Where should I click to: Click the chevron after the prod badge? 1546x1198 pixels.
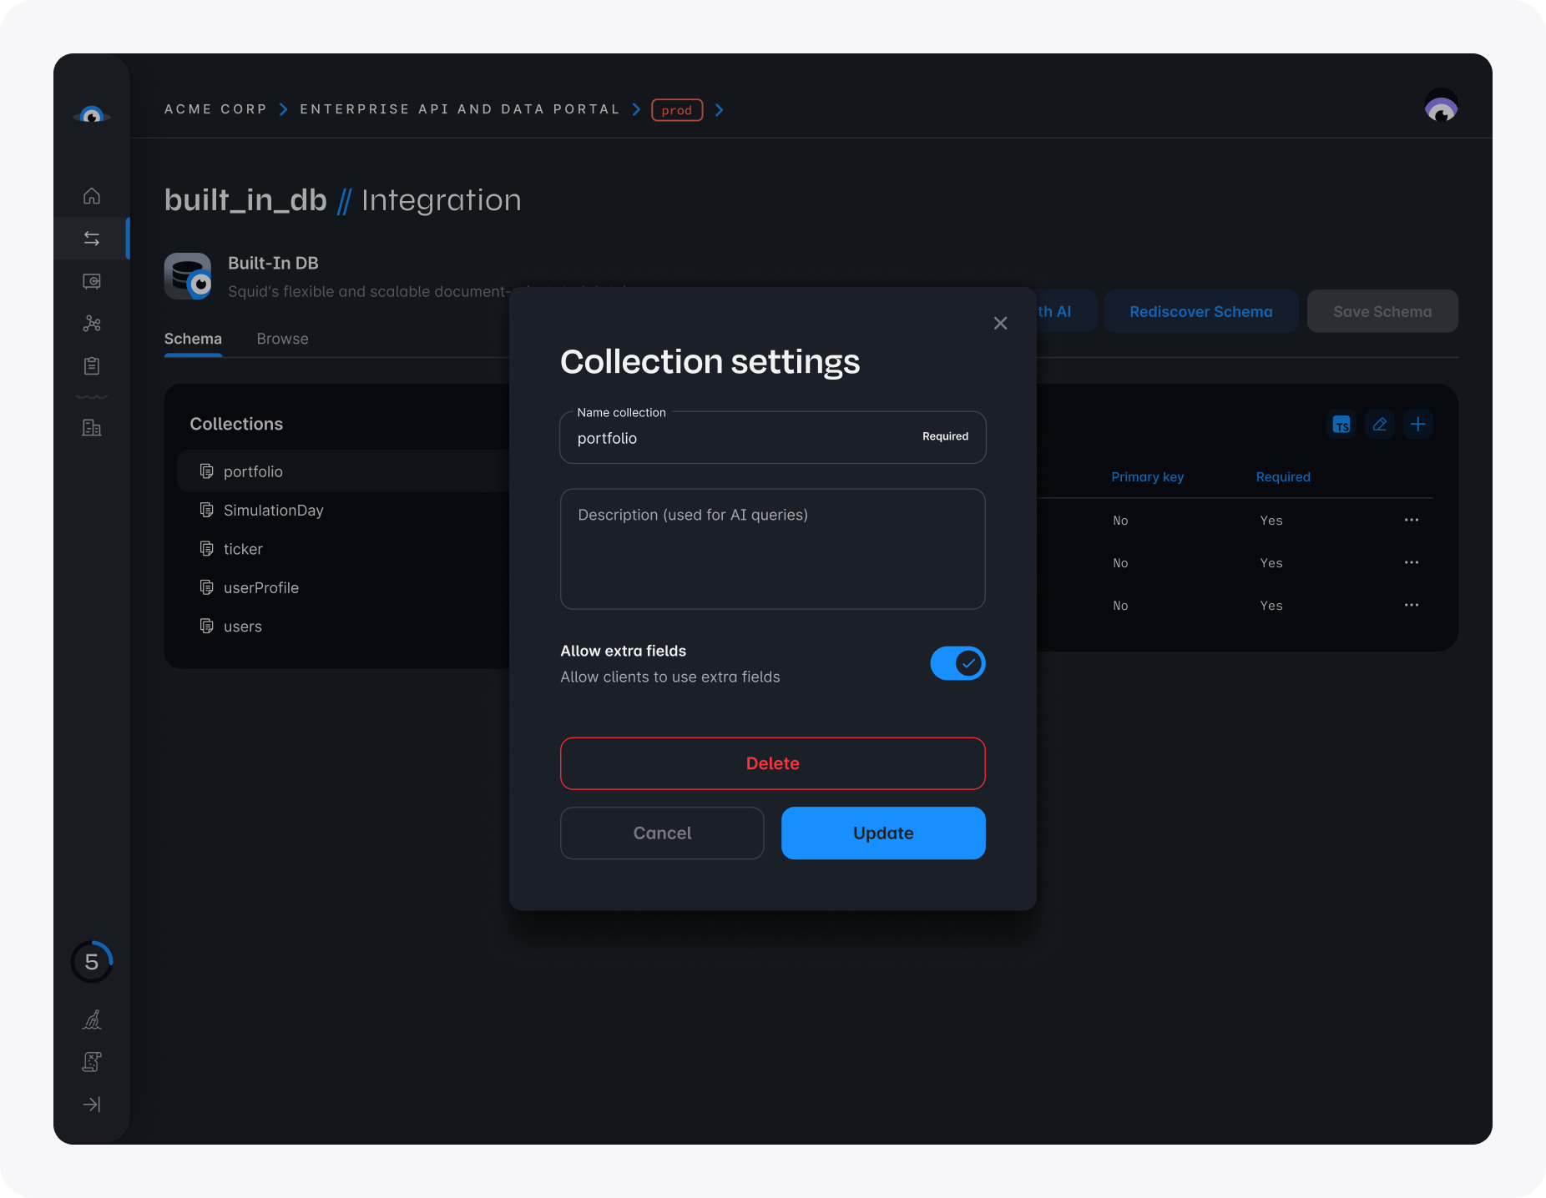coord(719,109)
